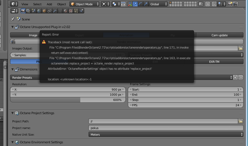Click the frame Start field
The image size is (248, 146).
pos(186,89)
